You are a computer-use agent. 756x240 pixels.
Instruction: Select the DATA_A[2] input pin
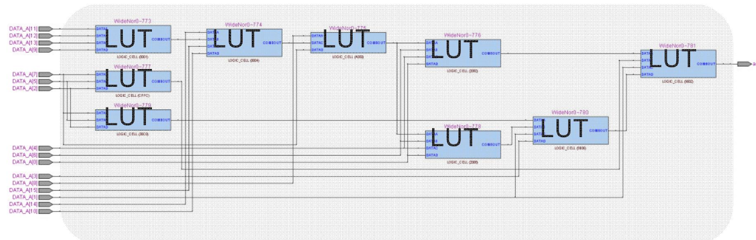(45, 89)
